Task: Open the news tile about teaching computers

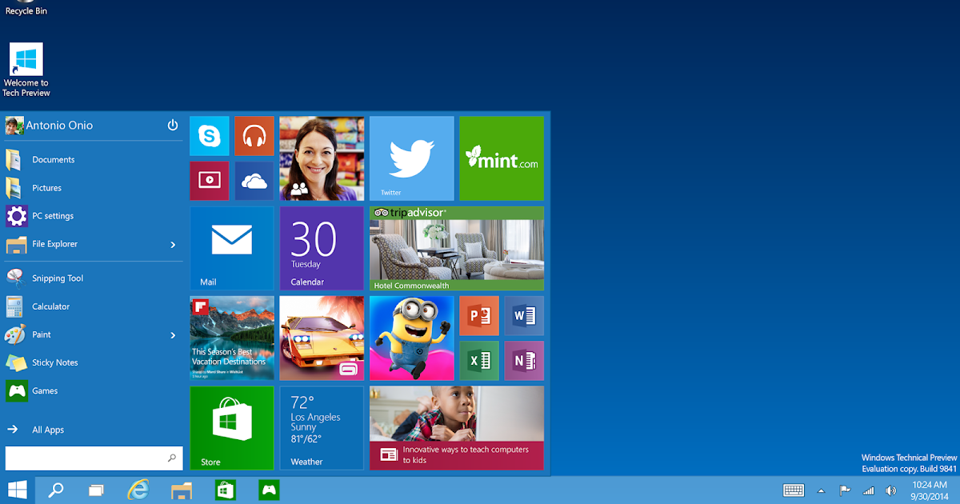Action: point(457,428)
